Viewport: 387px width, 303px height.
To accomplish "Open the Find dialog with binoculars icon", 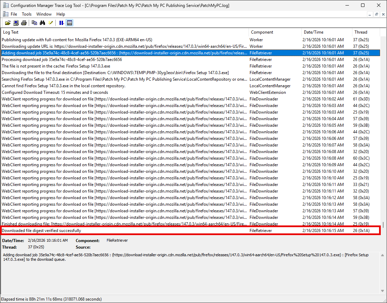I will click(42, 23).
